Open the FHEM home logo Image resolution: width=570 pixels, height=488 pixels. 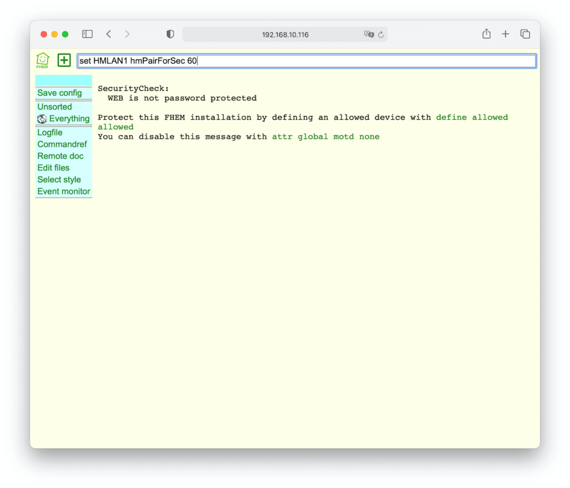[x=42, y=60]
